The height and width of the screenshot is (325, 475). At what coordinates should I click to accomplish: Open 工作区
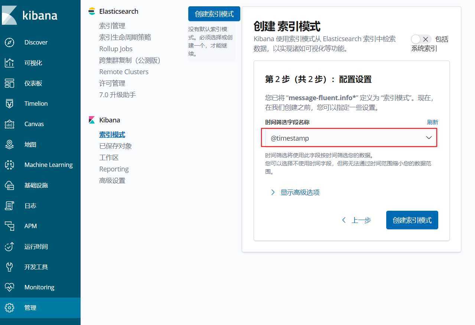(x=109, y=157)
